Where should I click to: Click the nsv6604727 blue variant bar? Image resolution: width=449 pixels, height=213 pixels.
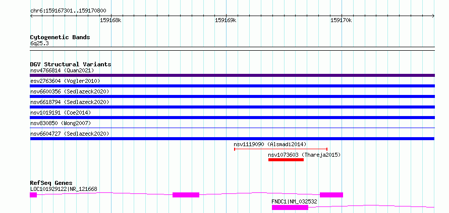pos(232,139)
